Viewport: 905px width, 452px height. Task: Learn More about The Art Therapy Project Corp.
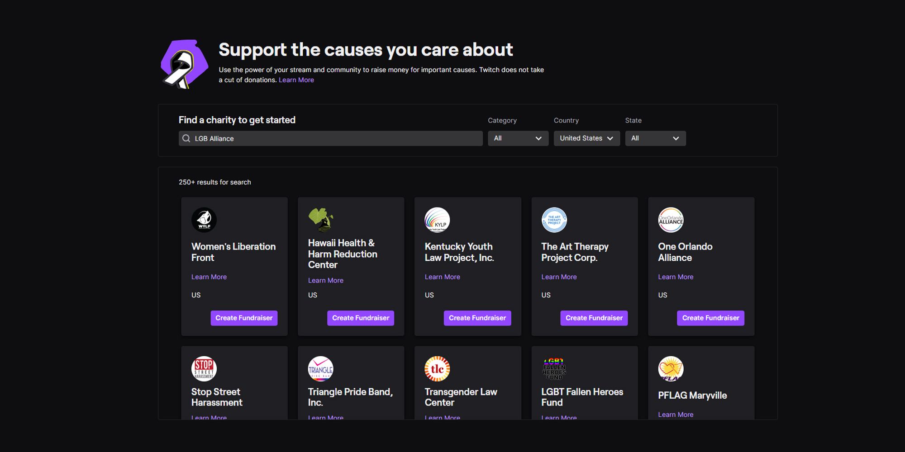pos(559,277)
